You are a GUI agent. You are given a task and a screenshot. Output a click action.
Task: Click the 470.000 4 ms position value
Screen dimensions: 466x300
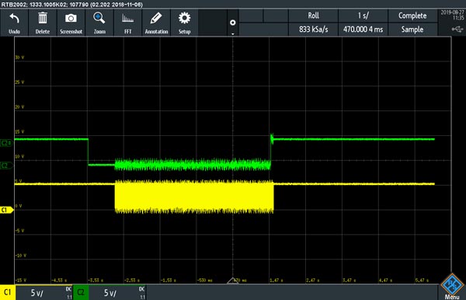point(363,29)
